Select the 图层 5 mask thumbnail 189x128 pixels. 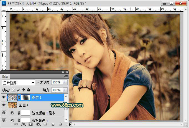[25, 98]
